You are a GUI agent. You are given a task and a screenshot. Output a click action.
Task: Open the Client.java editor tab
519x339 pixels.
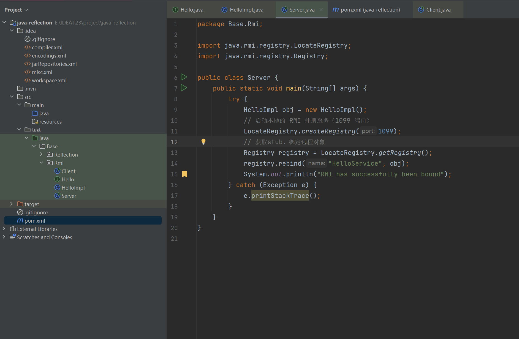(x=438, y=10)
